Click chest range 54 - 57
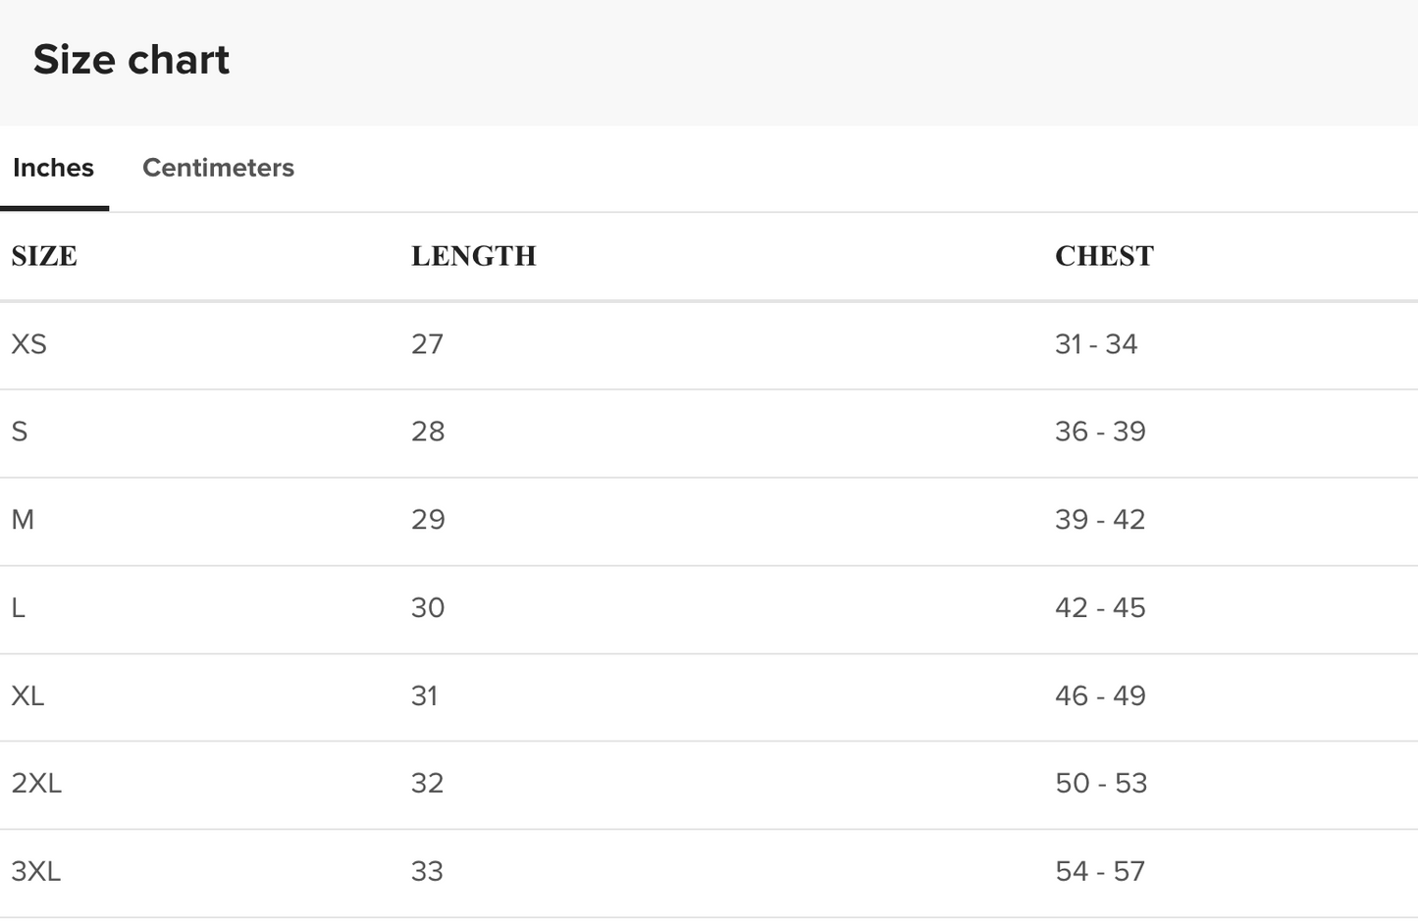Screen dimensions: 1418x922 coord(1100,872)
